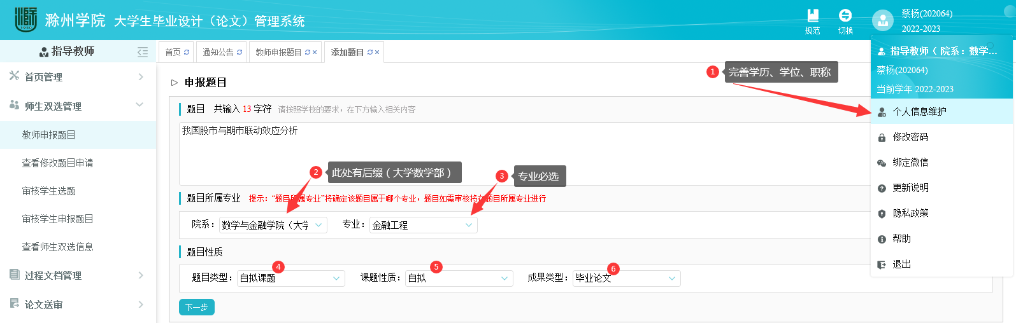Image resolution: width=1016 pixels, height=323 pixels.
Task: Refresh the 通知公告 tab using its reload icon
Action: tap(240, 52)
